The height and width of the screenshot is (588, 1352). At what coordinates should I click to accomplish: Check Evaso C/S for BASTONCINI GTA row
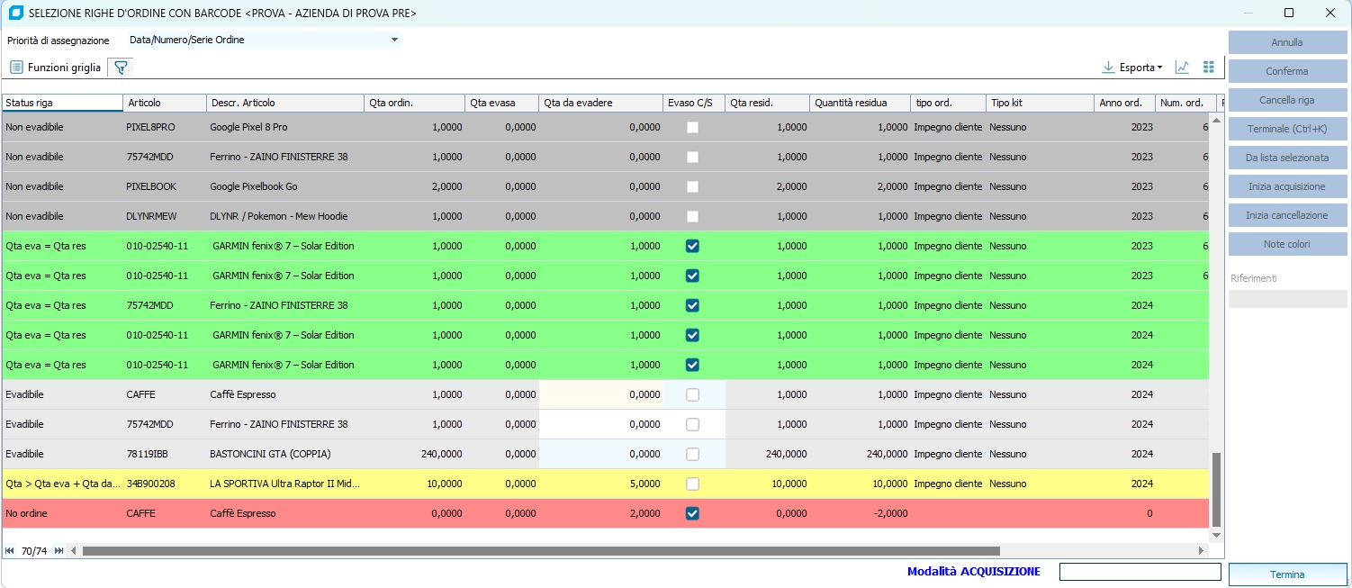(692, 454)
